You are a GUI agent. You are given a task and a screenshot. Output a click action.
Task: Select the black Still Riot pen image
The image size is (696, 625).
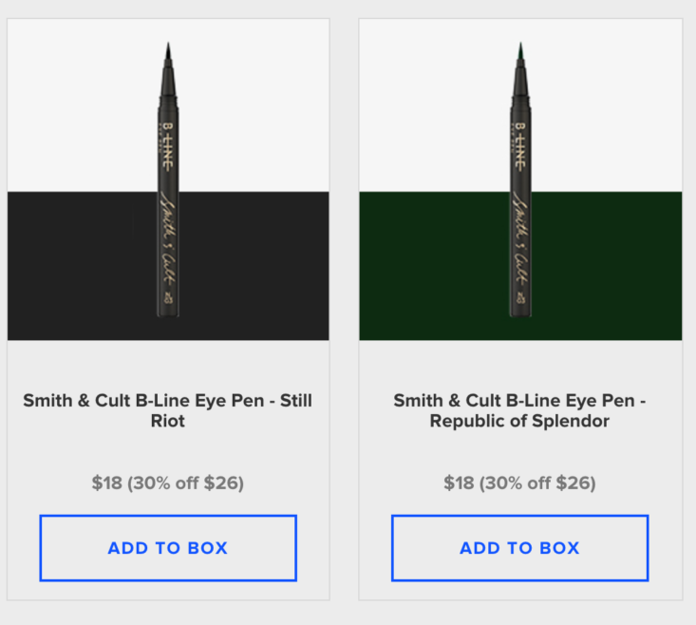click(168, 180)
